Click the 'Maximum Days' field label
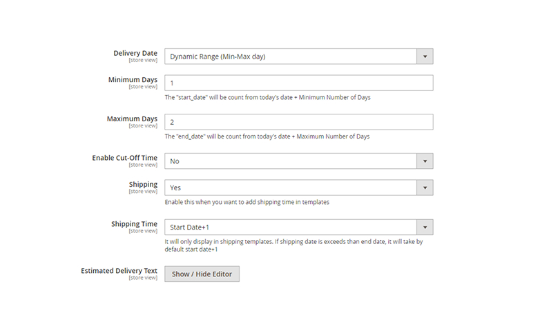This screenshot has height=326, width=540. click(x=132, y=119)
